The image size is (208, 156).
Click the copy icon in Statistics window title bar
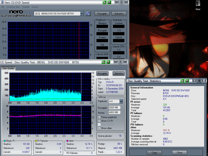182,81
